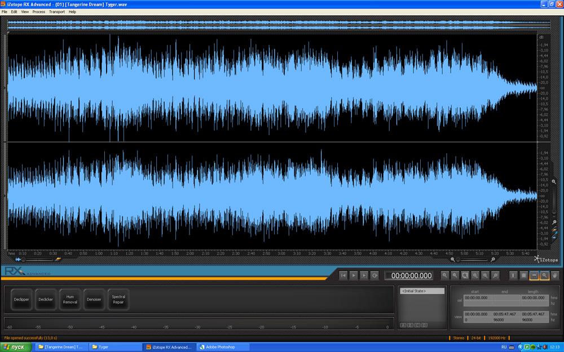
Task: Toggle loop playback button
Action: pyautogui.click(x=374, y=275)
